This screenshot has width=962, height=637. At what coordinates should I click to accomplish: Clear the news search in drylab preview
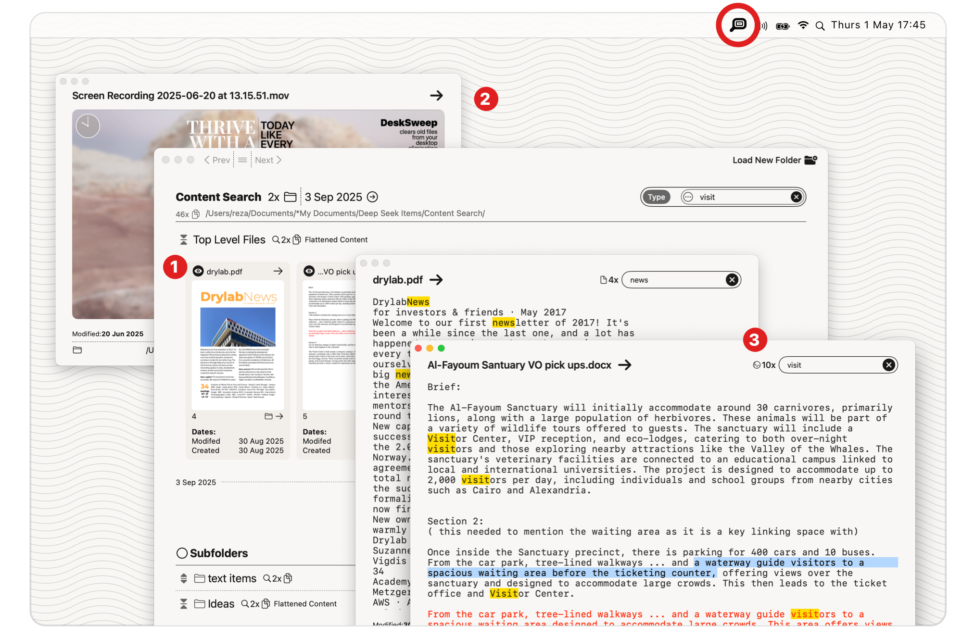pos(732,280)
